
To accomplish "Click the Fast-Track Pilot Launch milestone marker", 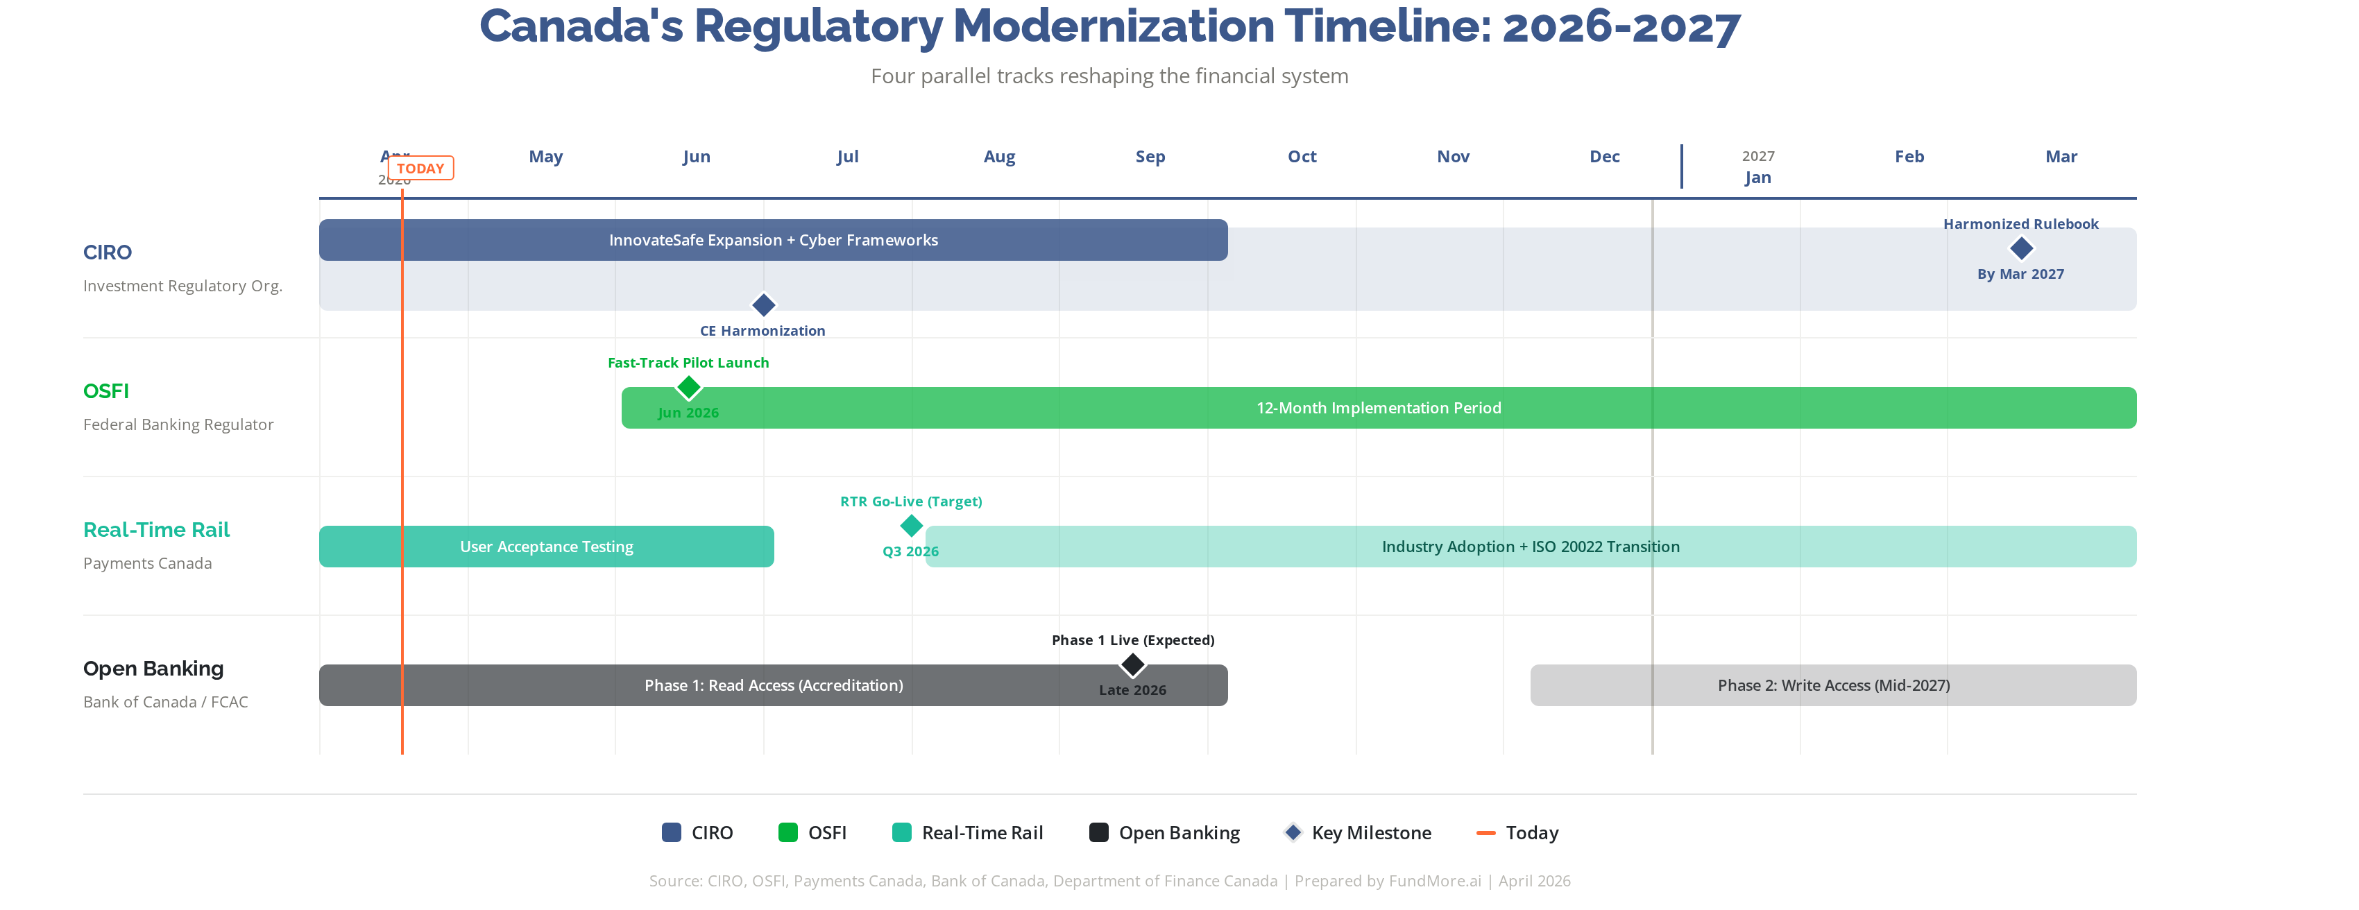I will 689,388.
